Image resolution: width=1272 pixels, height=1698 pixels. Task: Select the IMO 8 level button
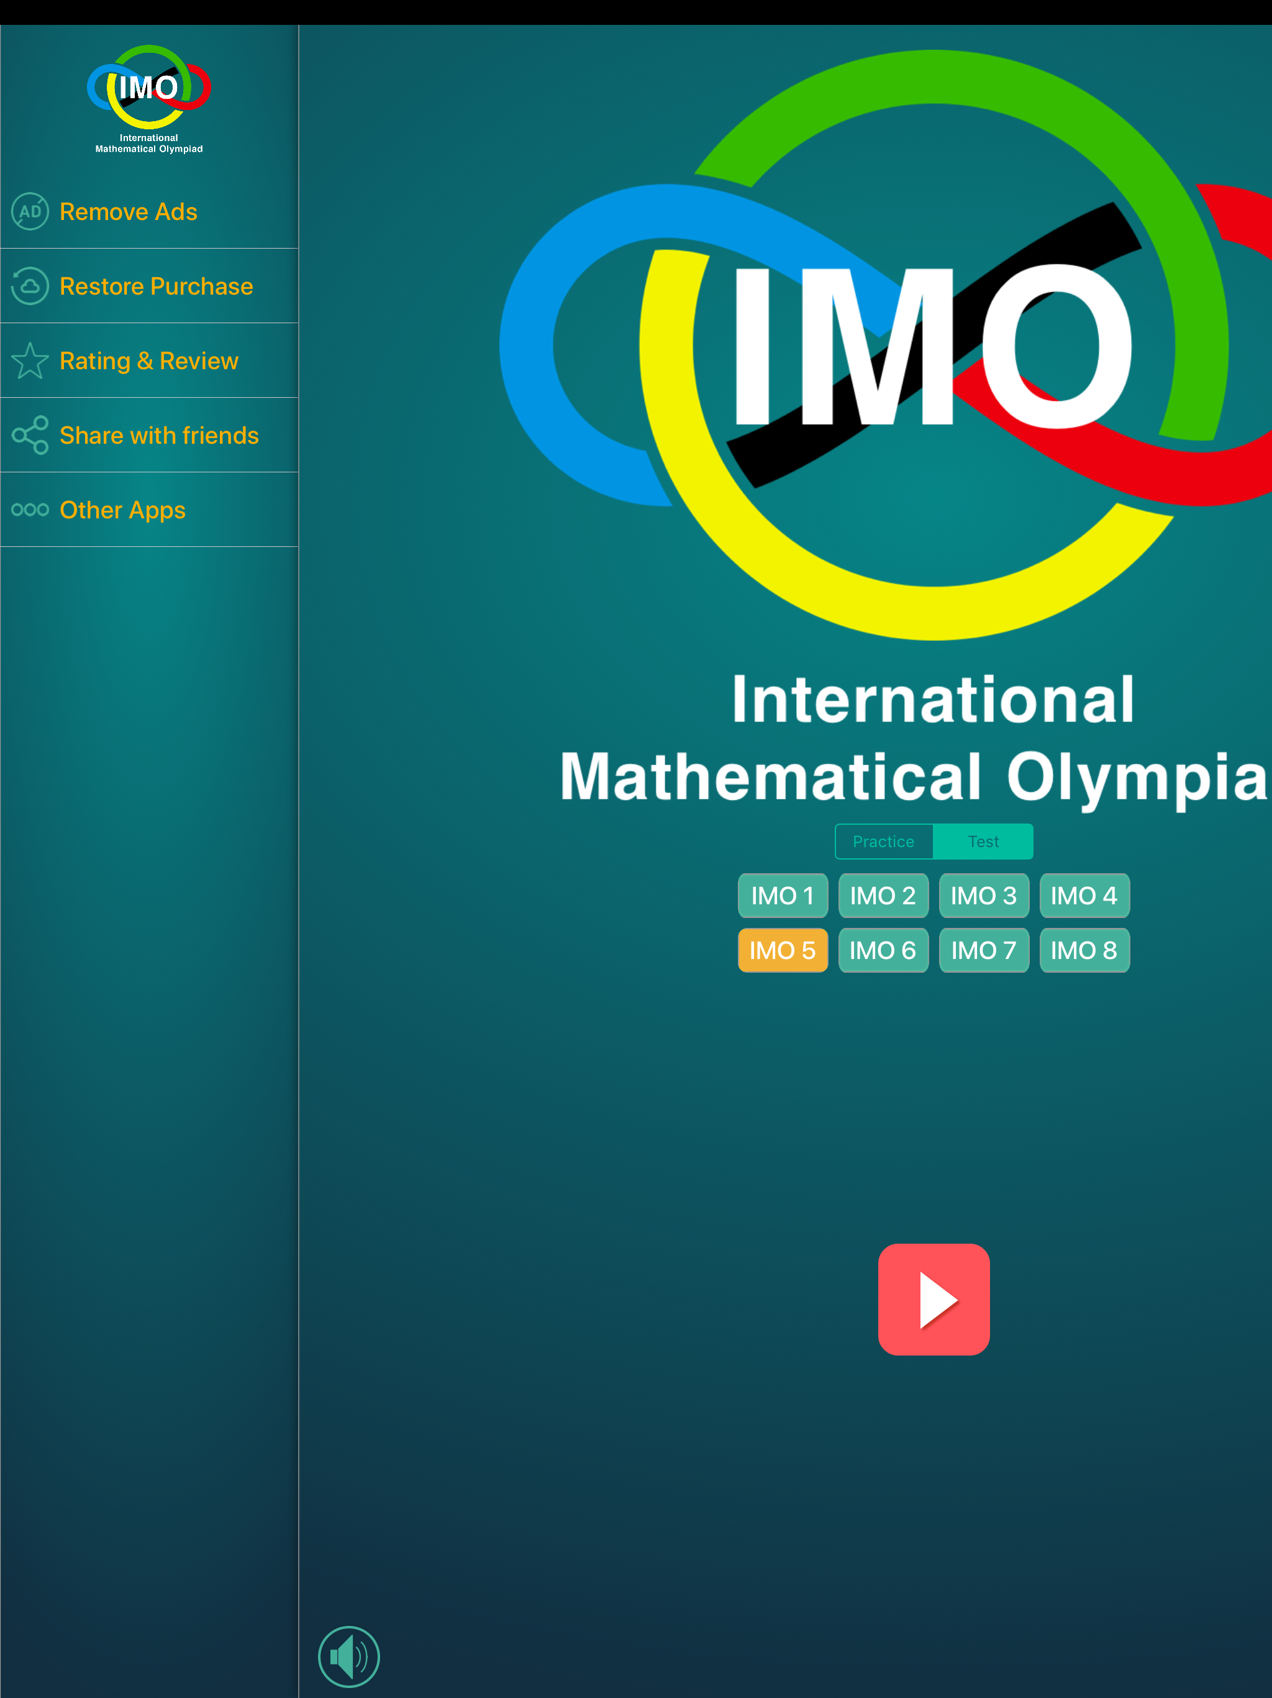coord(1084,950)
